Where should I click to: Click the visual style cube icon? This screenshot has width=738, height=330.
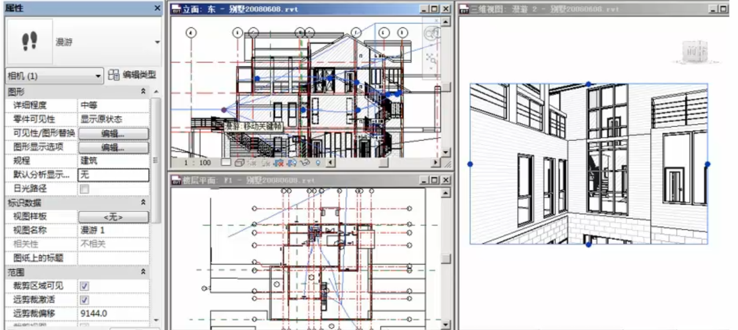240,163
